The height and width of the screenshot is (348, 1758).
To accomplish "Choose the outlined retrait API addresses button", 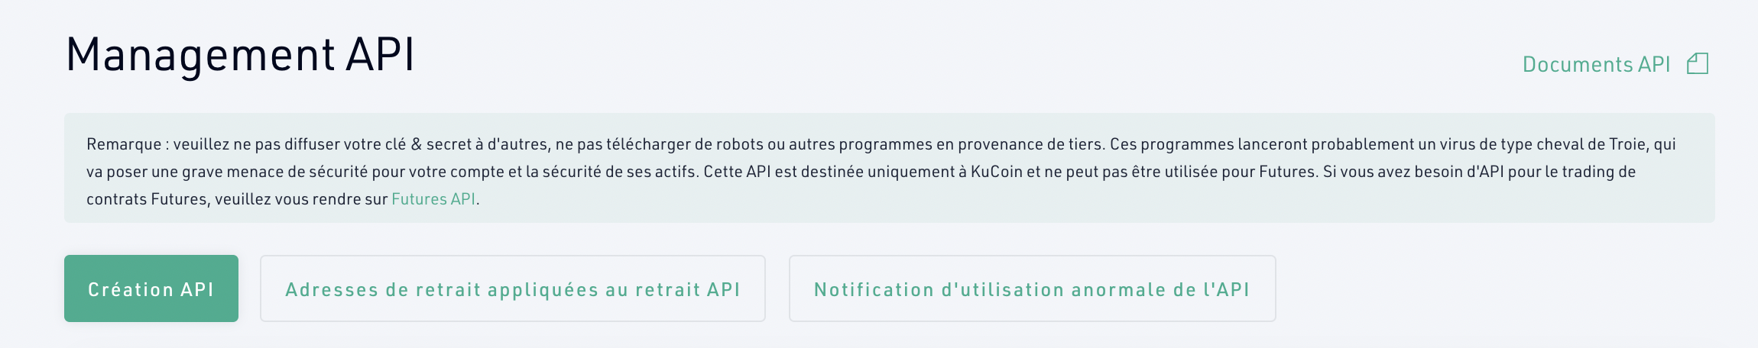I will (x=513, y=288).
